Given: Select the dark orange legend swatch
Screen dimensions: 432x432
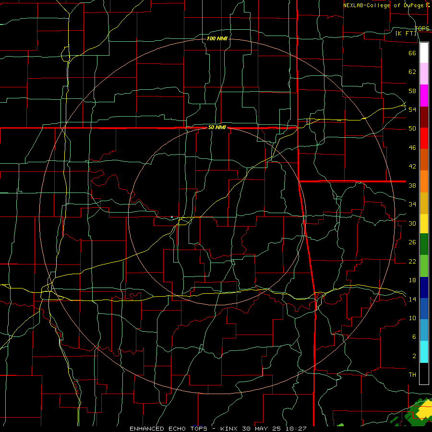Looking at the screenshot, I should pos(424,160).
